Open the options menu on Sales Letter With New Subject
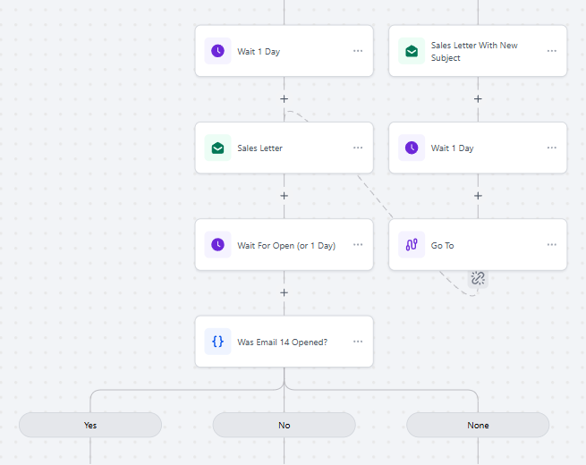The width and height of the screenshot is (586, 465). pyautogui.click(x=552, y=51)
